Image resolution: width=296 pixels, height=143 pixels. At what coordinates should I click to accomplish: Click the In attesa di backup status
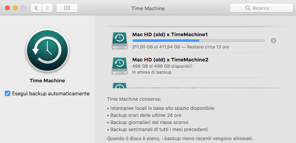click(152, 72)
